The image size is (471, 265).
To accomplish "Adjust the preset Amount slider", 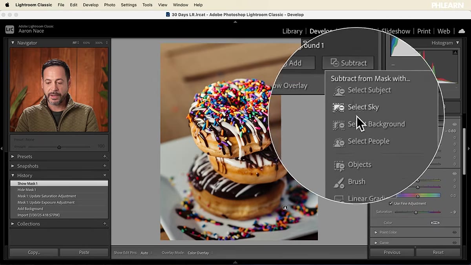I will [59, 147].
